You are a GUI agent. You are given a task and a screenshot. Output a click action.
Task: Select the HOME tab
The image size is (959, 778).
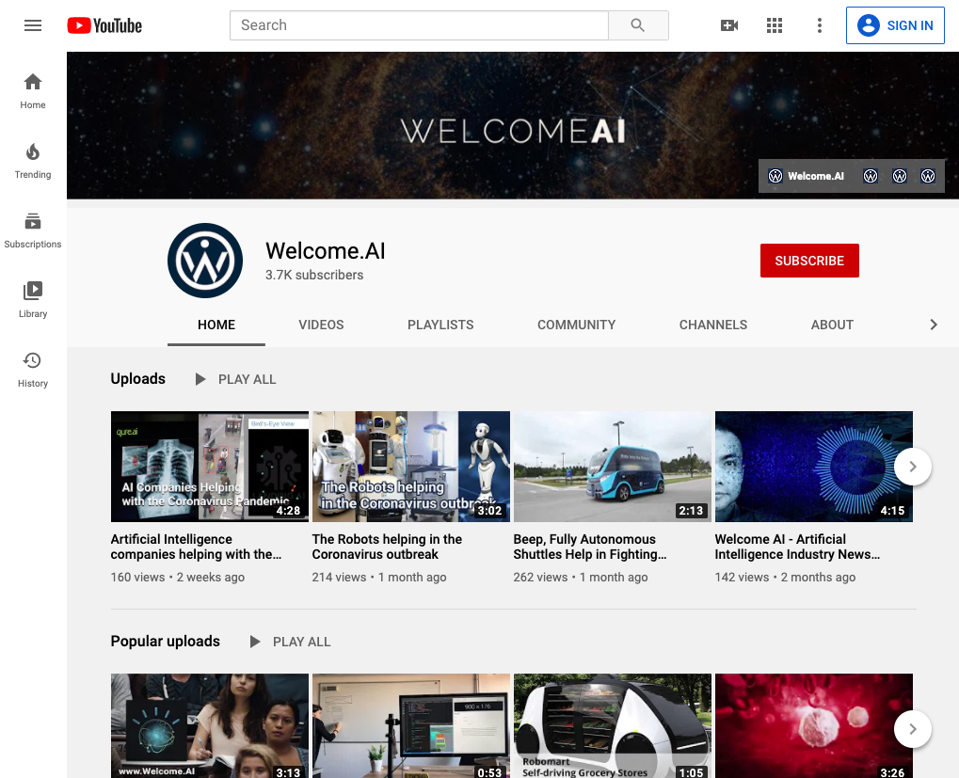(x=216, y=325)
